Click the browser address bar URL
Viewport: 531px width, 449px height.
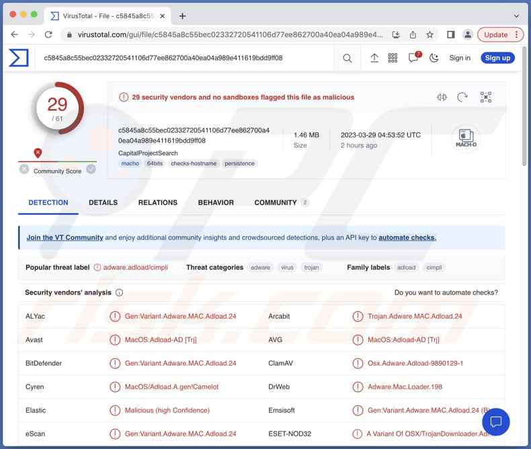231,35
